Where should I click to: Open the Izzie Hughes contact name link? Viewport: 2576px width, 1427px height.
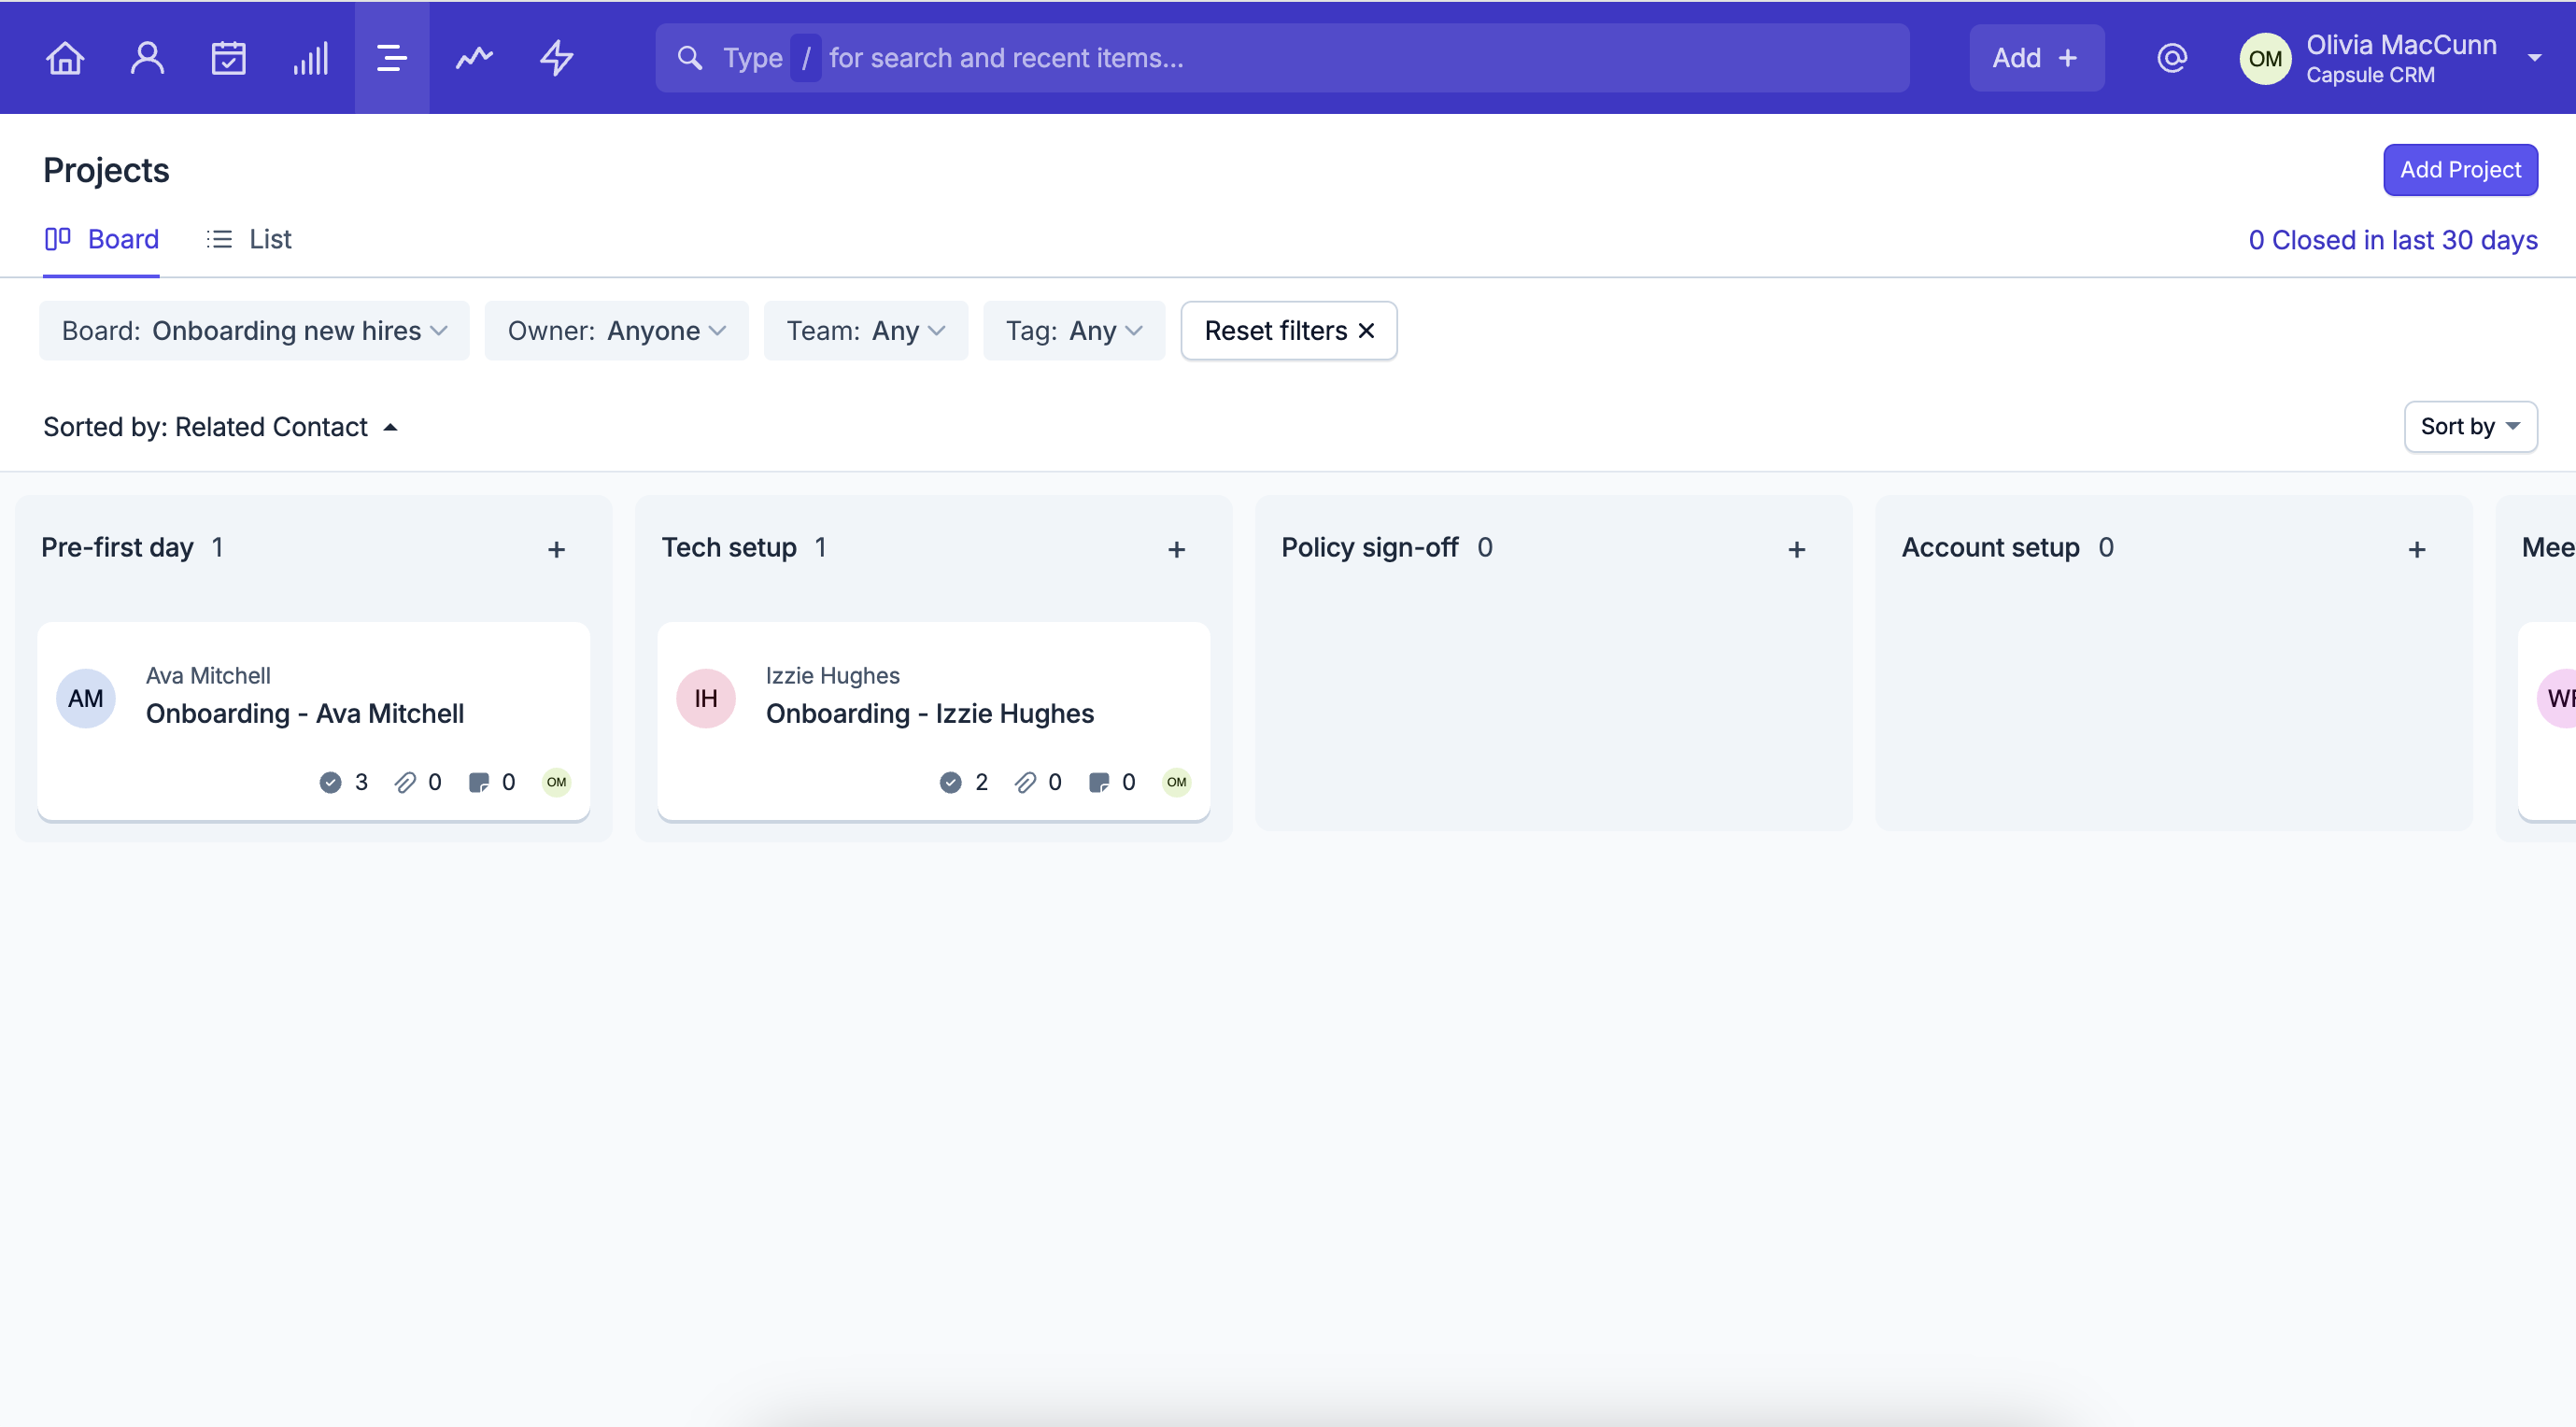833,676
